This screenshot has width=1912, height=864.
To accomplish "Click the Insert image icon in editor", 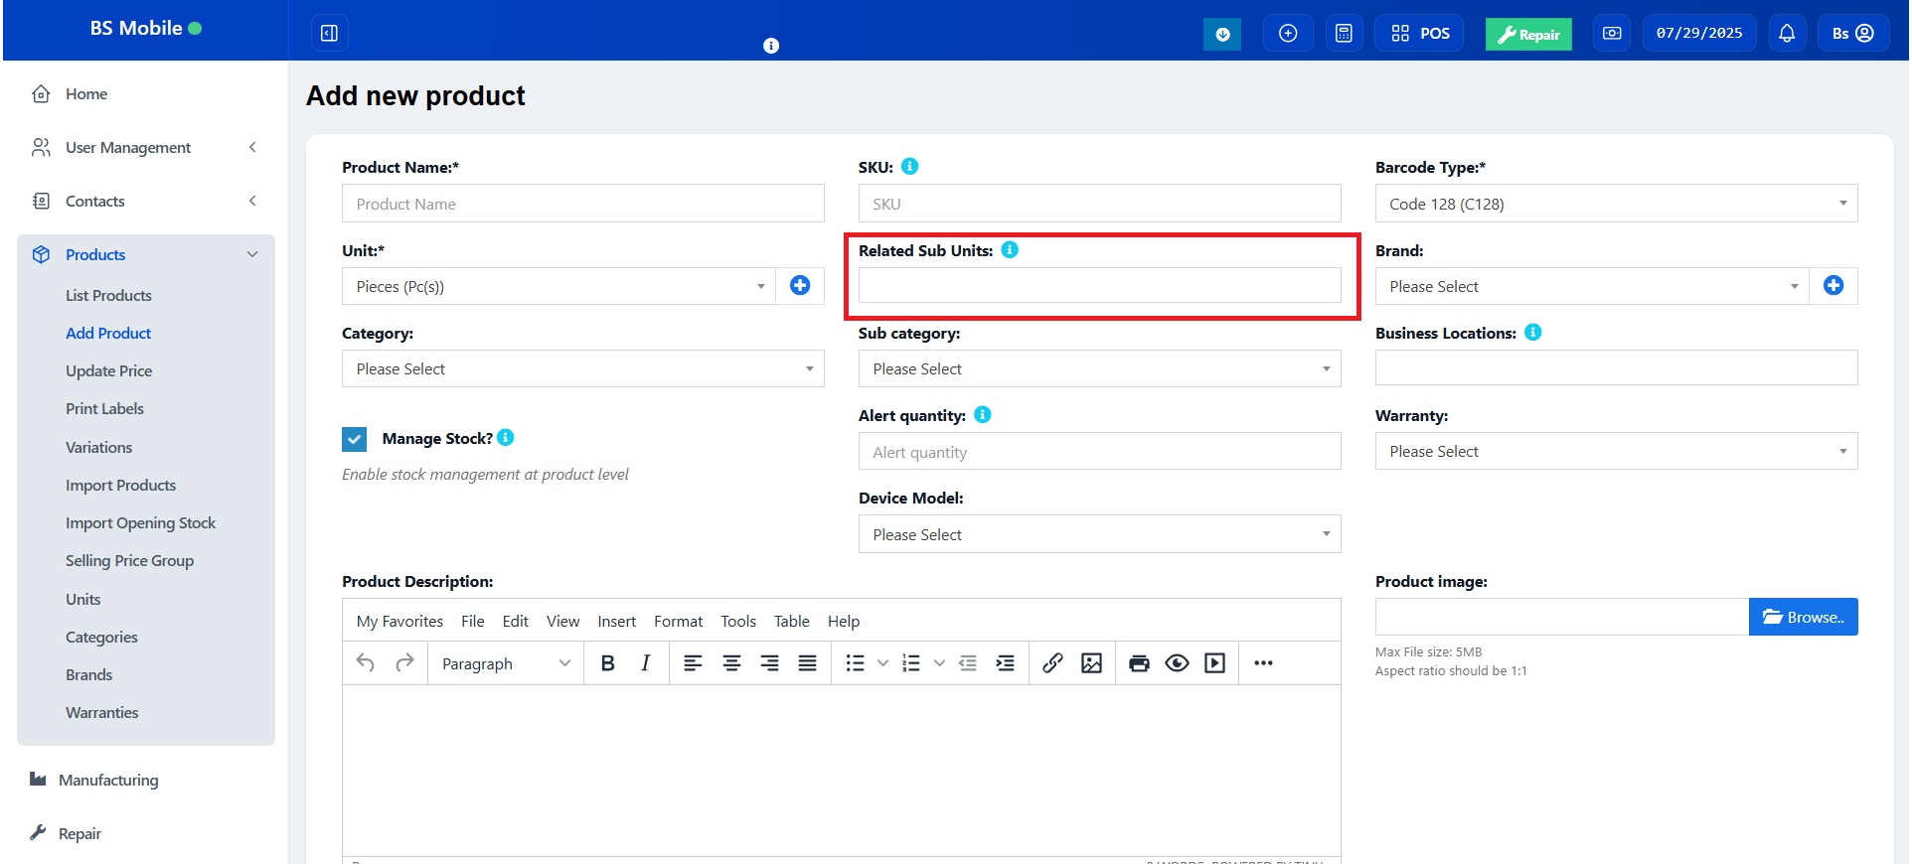I will coord(1091,663).
